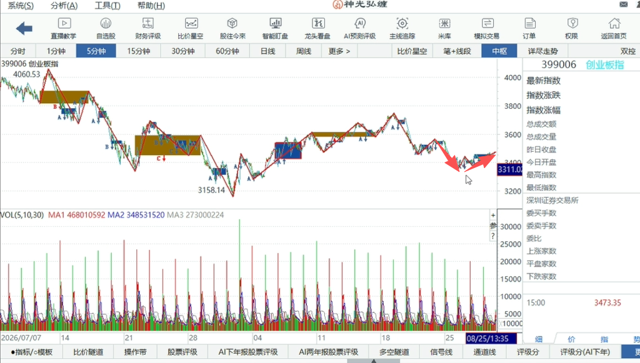640x363 pixels.
Task: Open 龙头看盘 icon
Action: 317,29
